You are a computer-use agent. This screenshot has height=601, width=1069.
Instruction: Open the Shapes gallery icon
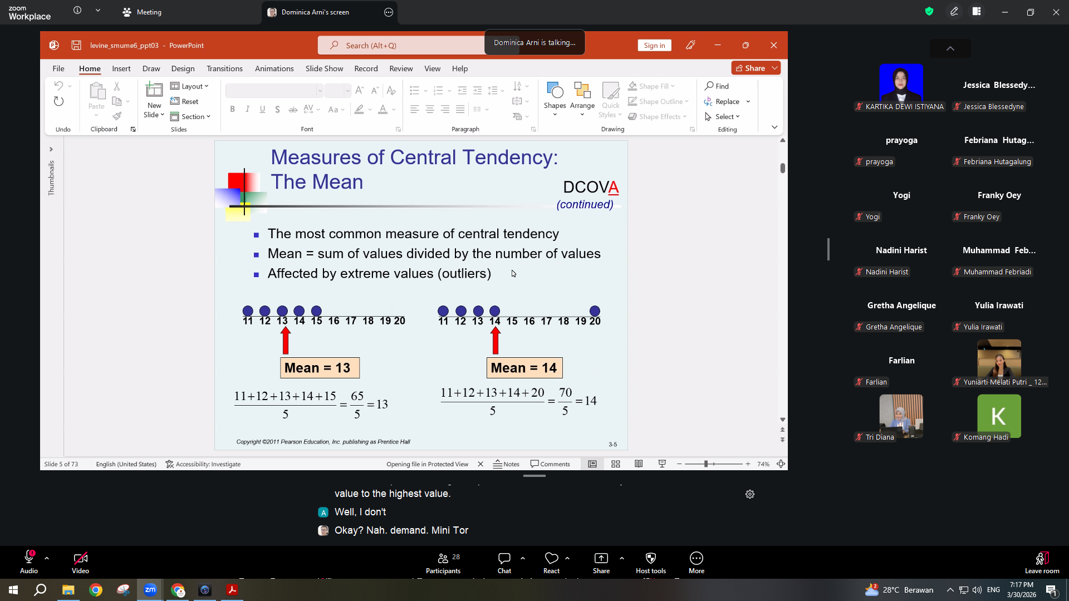[x=555, y=90]
